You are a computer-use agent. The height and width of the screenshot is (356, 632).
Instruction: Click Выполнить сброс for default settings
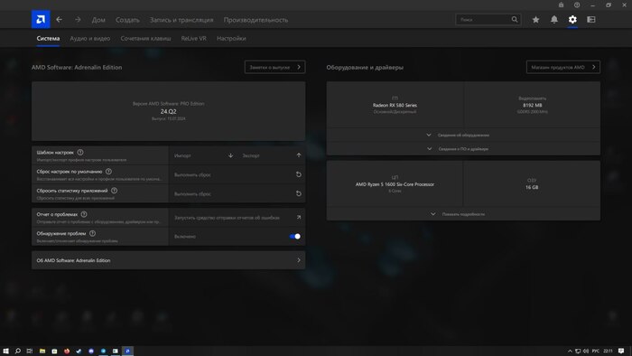[x=237, y=174]
